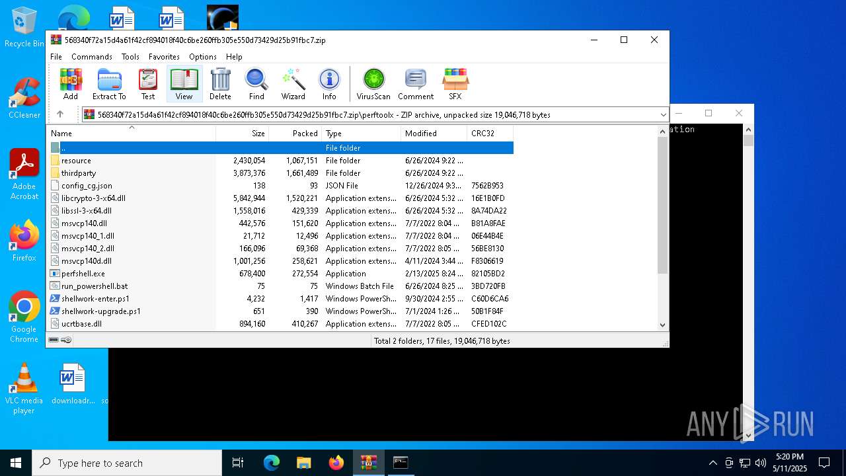Open Microsoft Edge from the taskbar
Image resolution: width=846 pixels, height=476 pixels.
272,463
